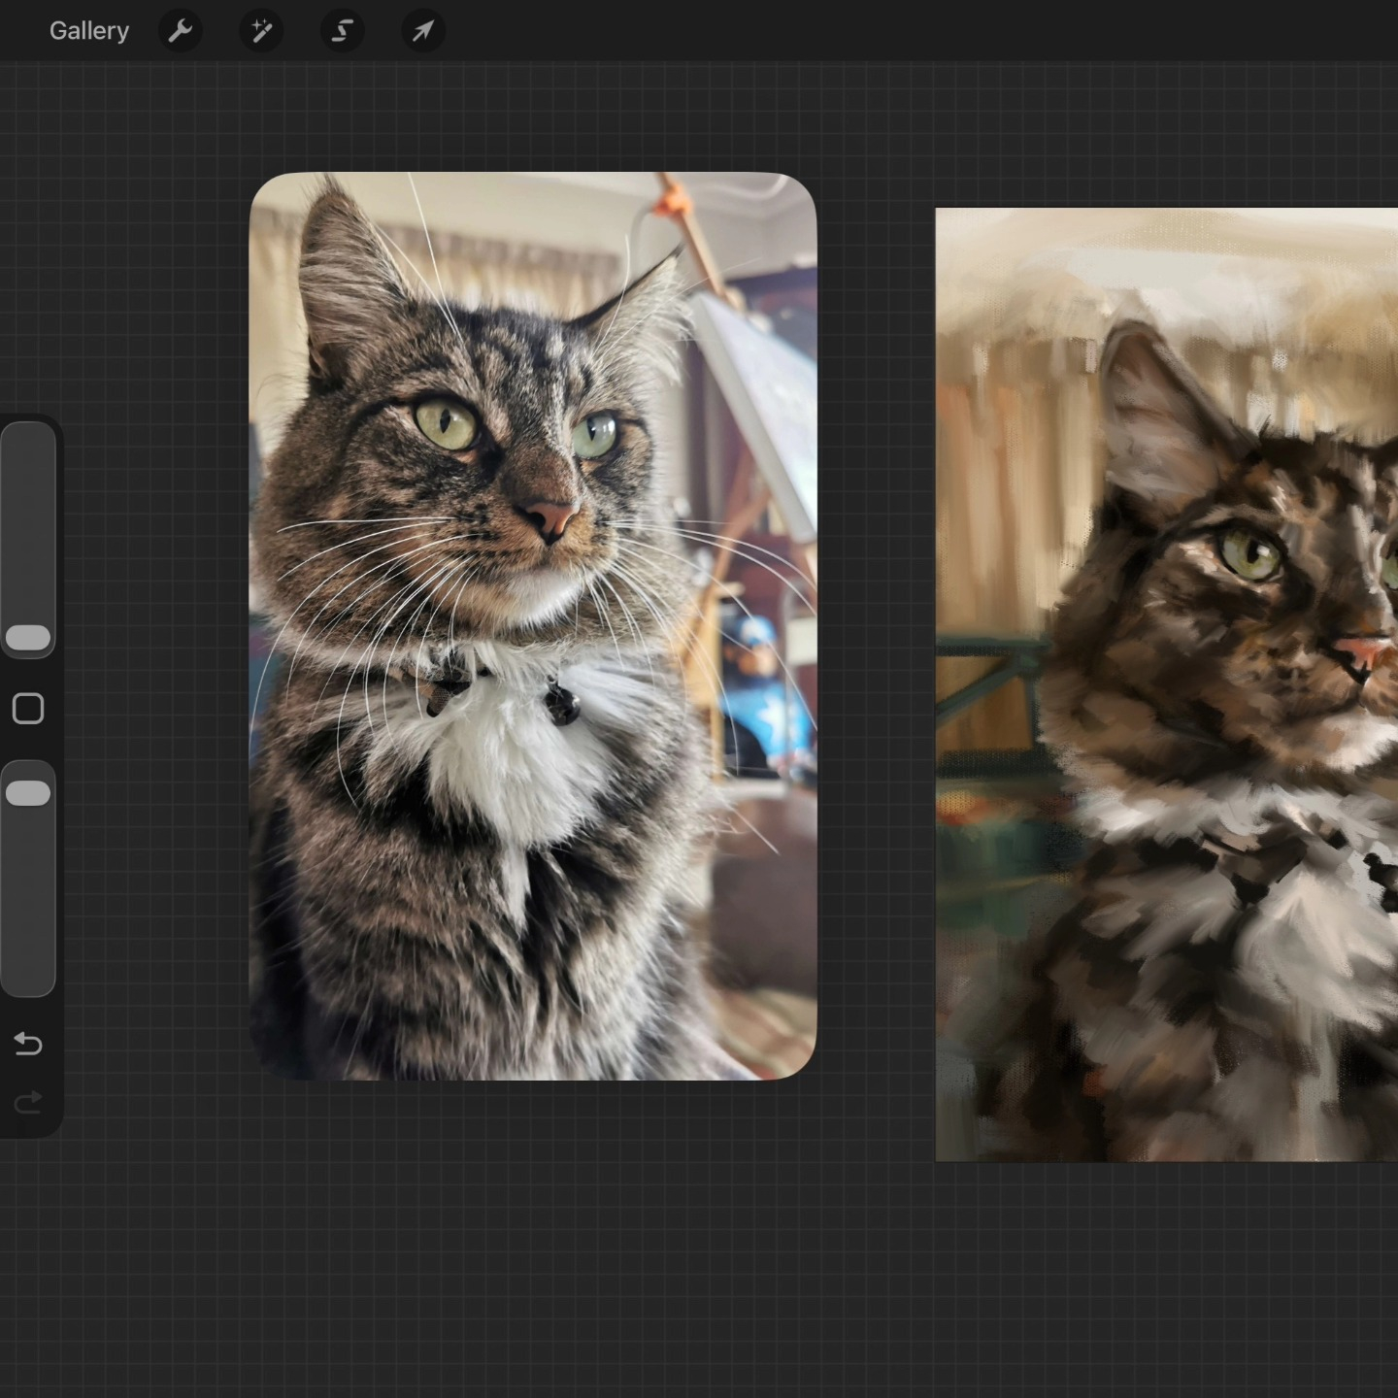Activate the Selection tool
Image resolution: width=1398 pixels, height=1398 pixels.
point(342,31)
